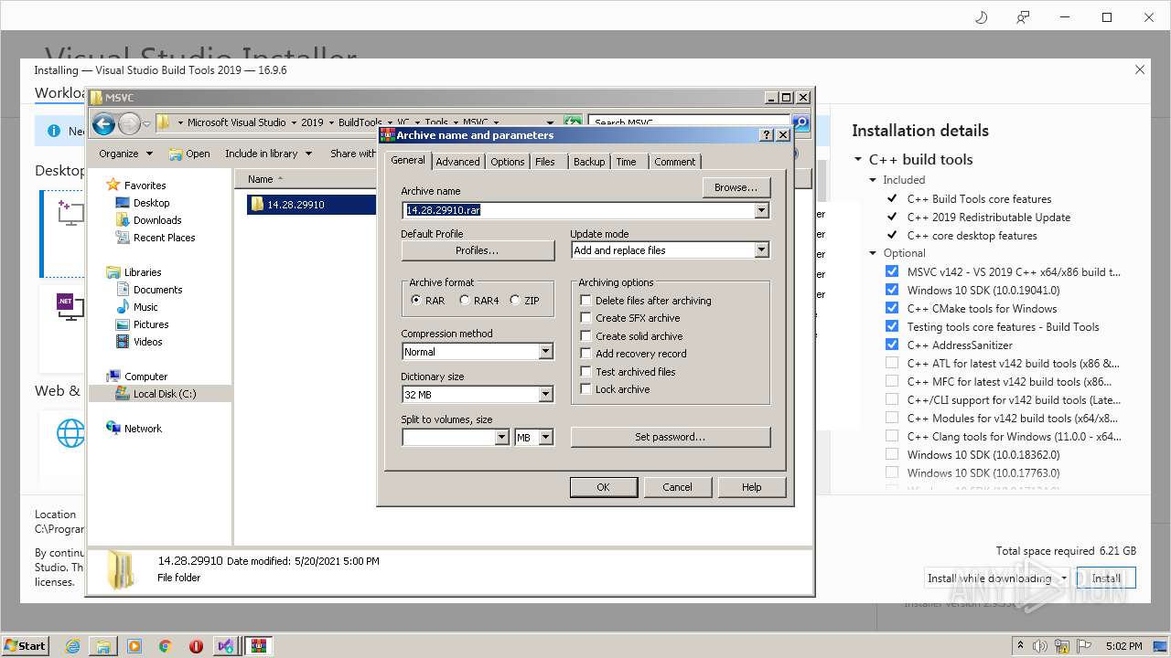Enable Add recovery record

tap(585, 353)
